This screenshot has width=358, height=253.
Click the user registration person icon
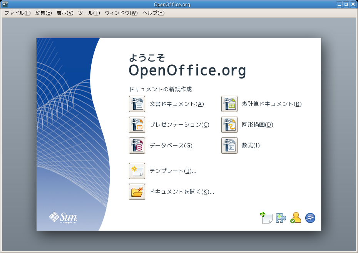(x=296, y=218)
